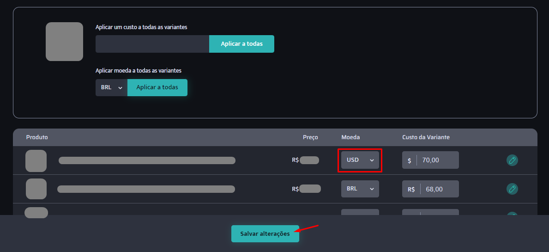Expand the BRL dropdown under Aplicar moeda
The height and width of the screenshot is (252, 549).
[x=111, y=87]
